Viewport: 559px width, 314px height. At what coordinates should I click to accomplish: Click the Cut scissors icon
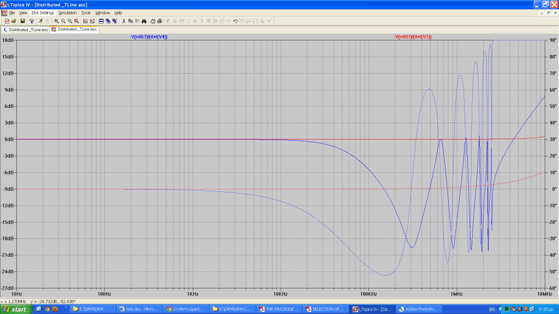[x=124, y=21]
